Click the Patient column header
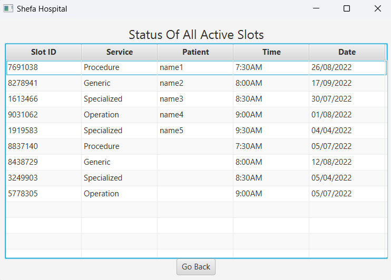The height and width of the screenshot is (280, 391). click(x=195, y=52)
